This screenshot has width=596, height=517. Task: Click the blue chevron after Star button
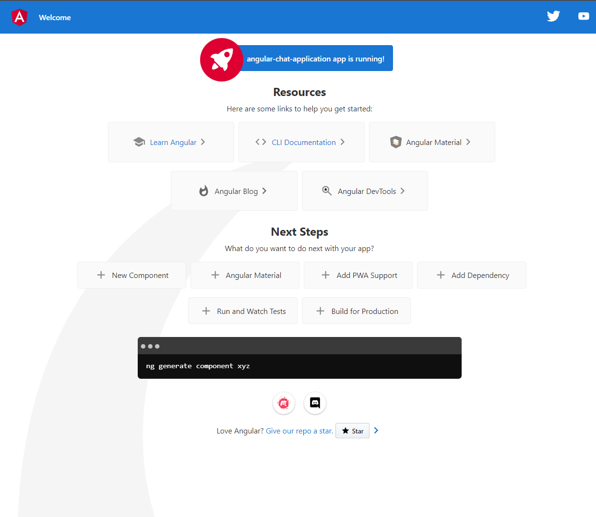pyautogui.click(x=376, y=431)
